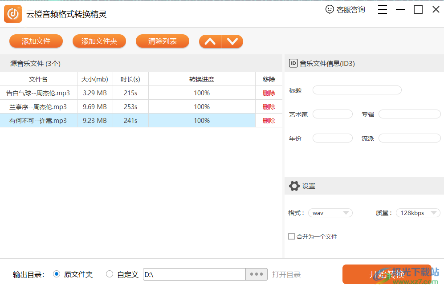Viewport: 444px width, 289px height.
Task: Open the 格式 wav dropdown
Action: coord(330,213)
